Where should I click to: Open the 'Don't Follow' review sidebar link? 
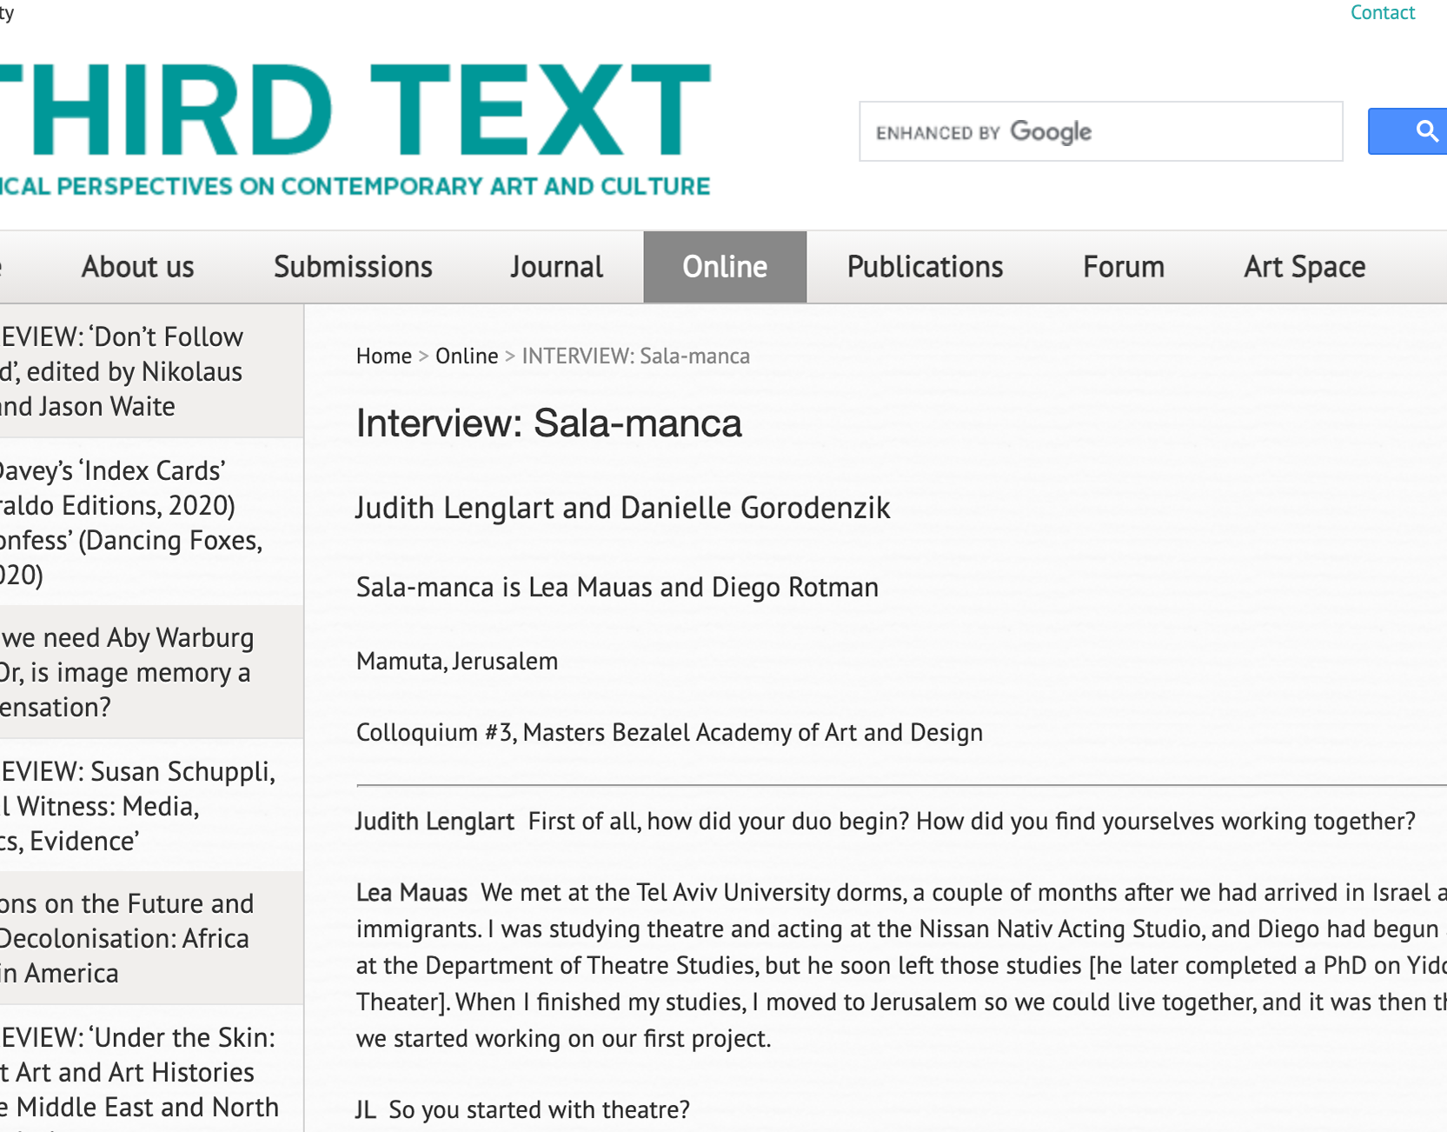click(x=151, y=371)
